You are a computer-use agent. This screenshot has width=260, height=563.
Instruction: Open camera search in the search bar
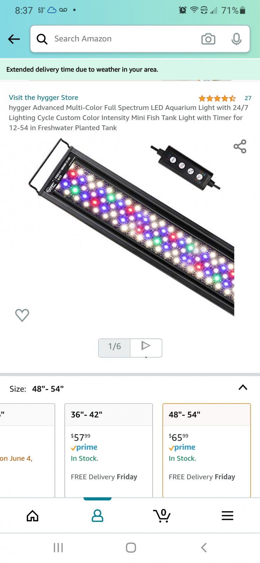(x=208, y=39)
